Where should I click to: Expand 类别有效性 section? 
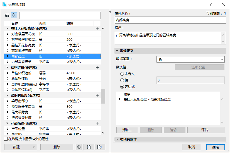[117, 139]
